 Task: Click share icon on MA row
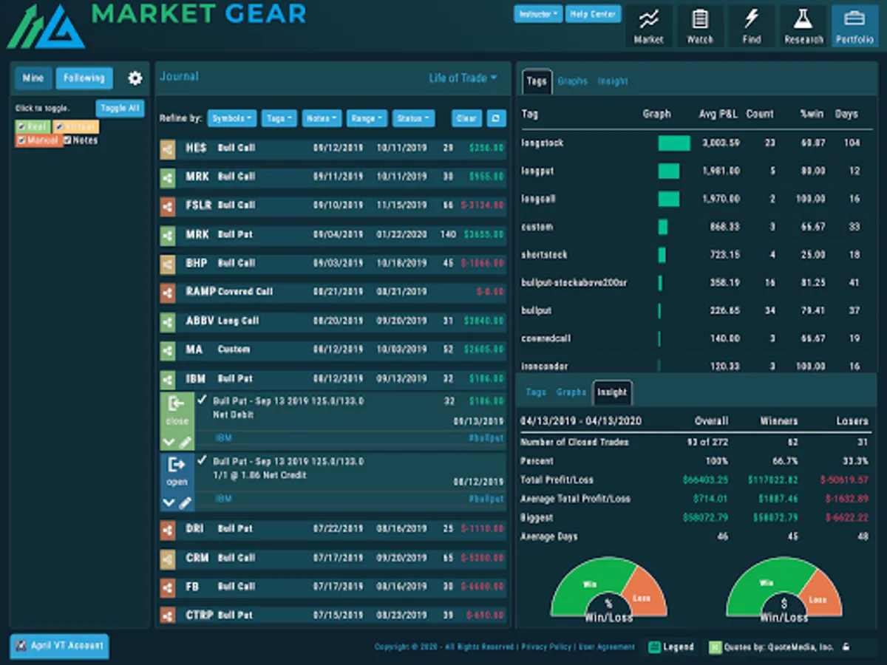click(168, 350)
